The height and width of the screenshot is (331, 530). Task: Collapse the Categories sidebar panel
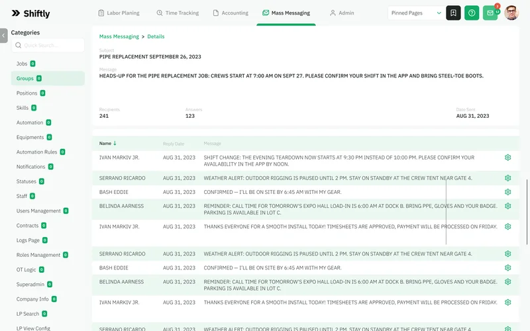coord(3,36)
